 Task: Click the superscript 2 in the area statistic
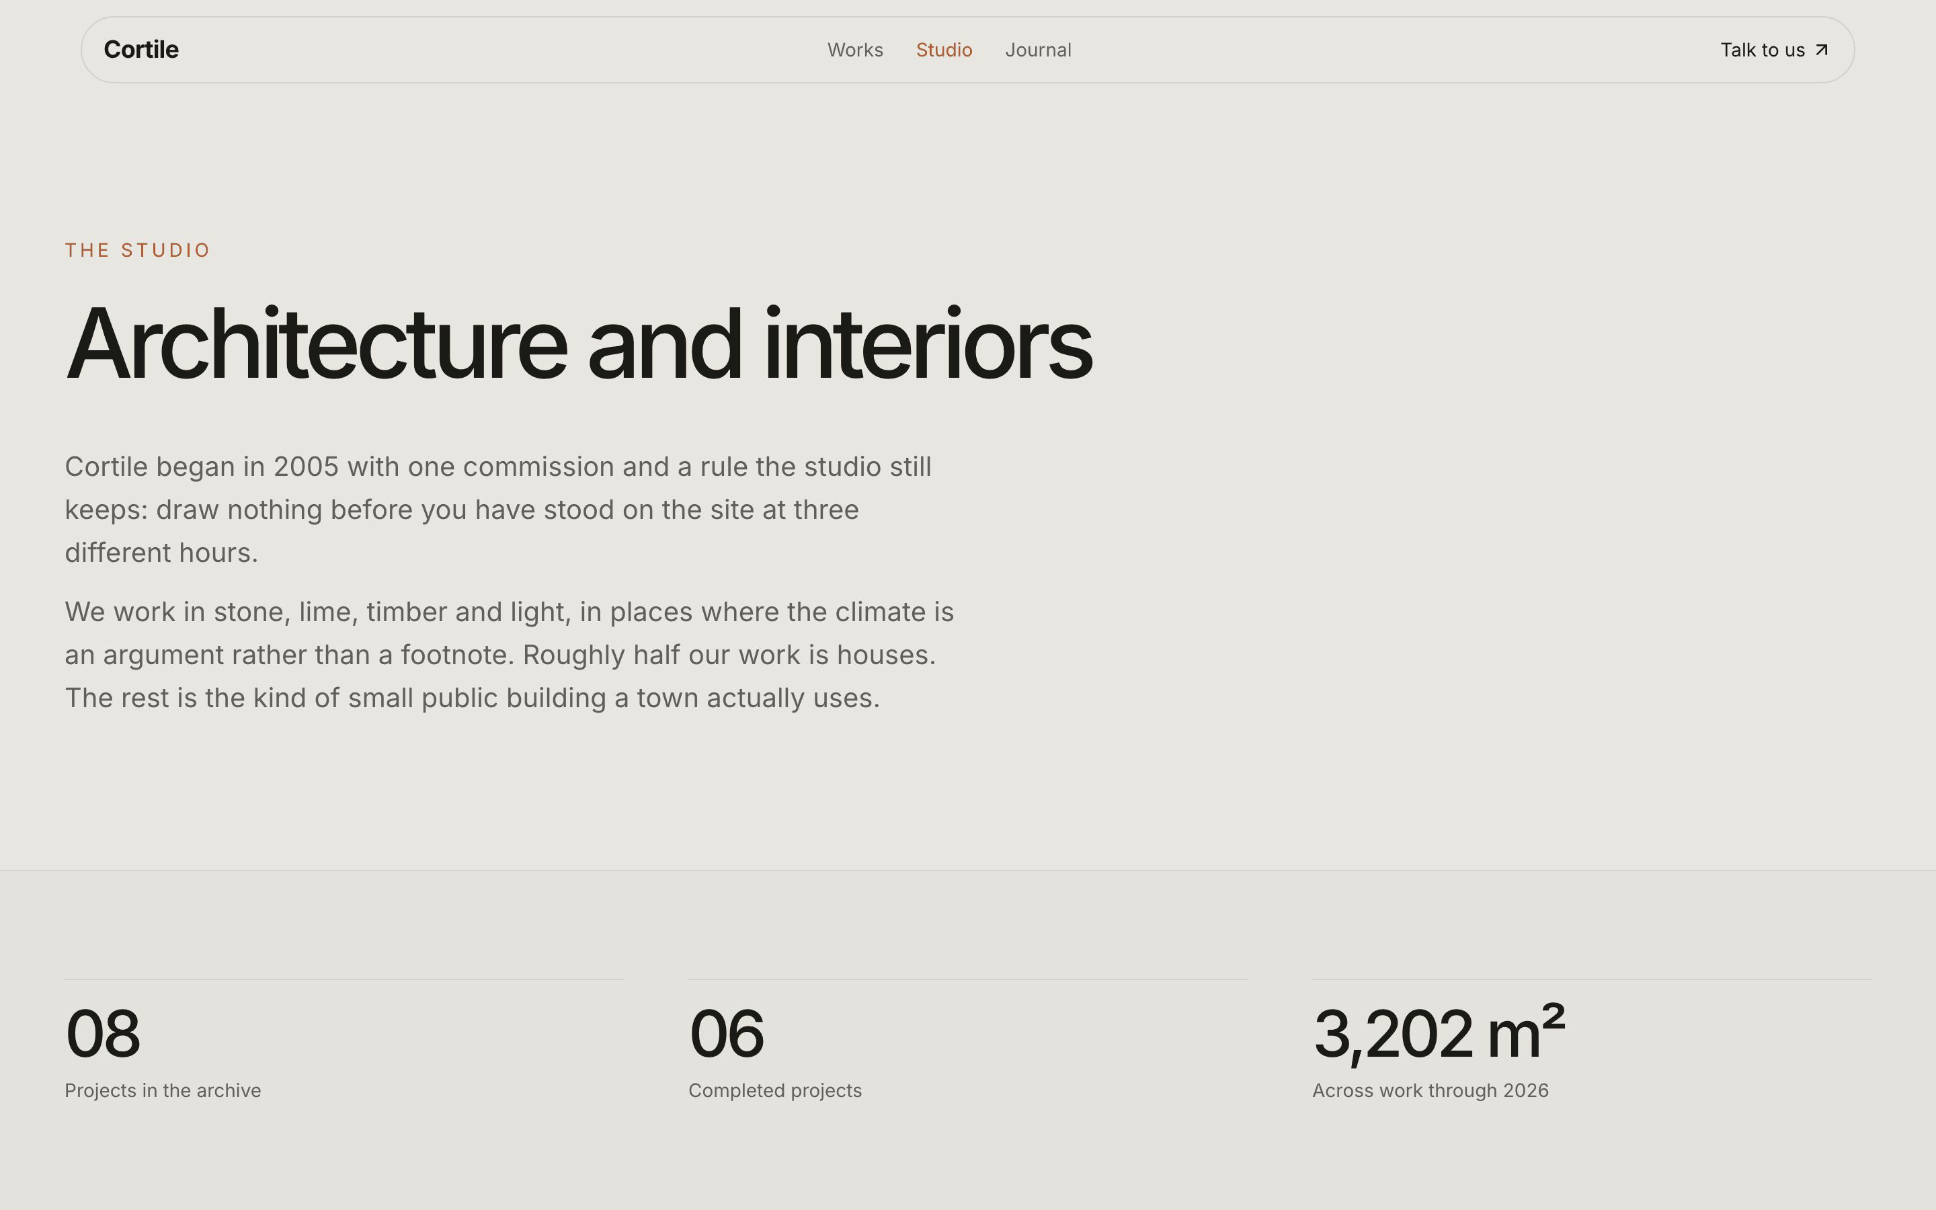[x=1553, y=1016]
